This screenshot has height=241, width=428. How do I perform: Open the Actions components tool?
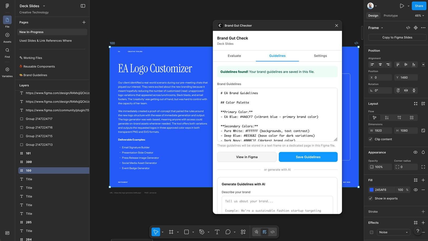243,232
